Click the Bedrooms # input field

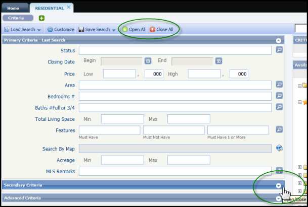point(175,96)
